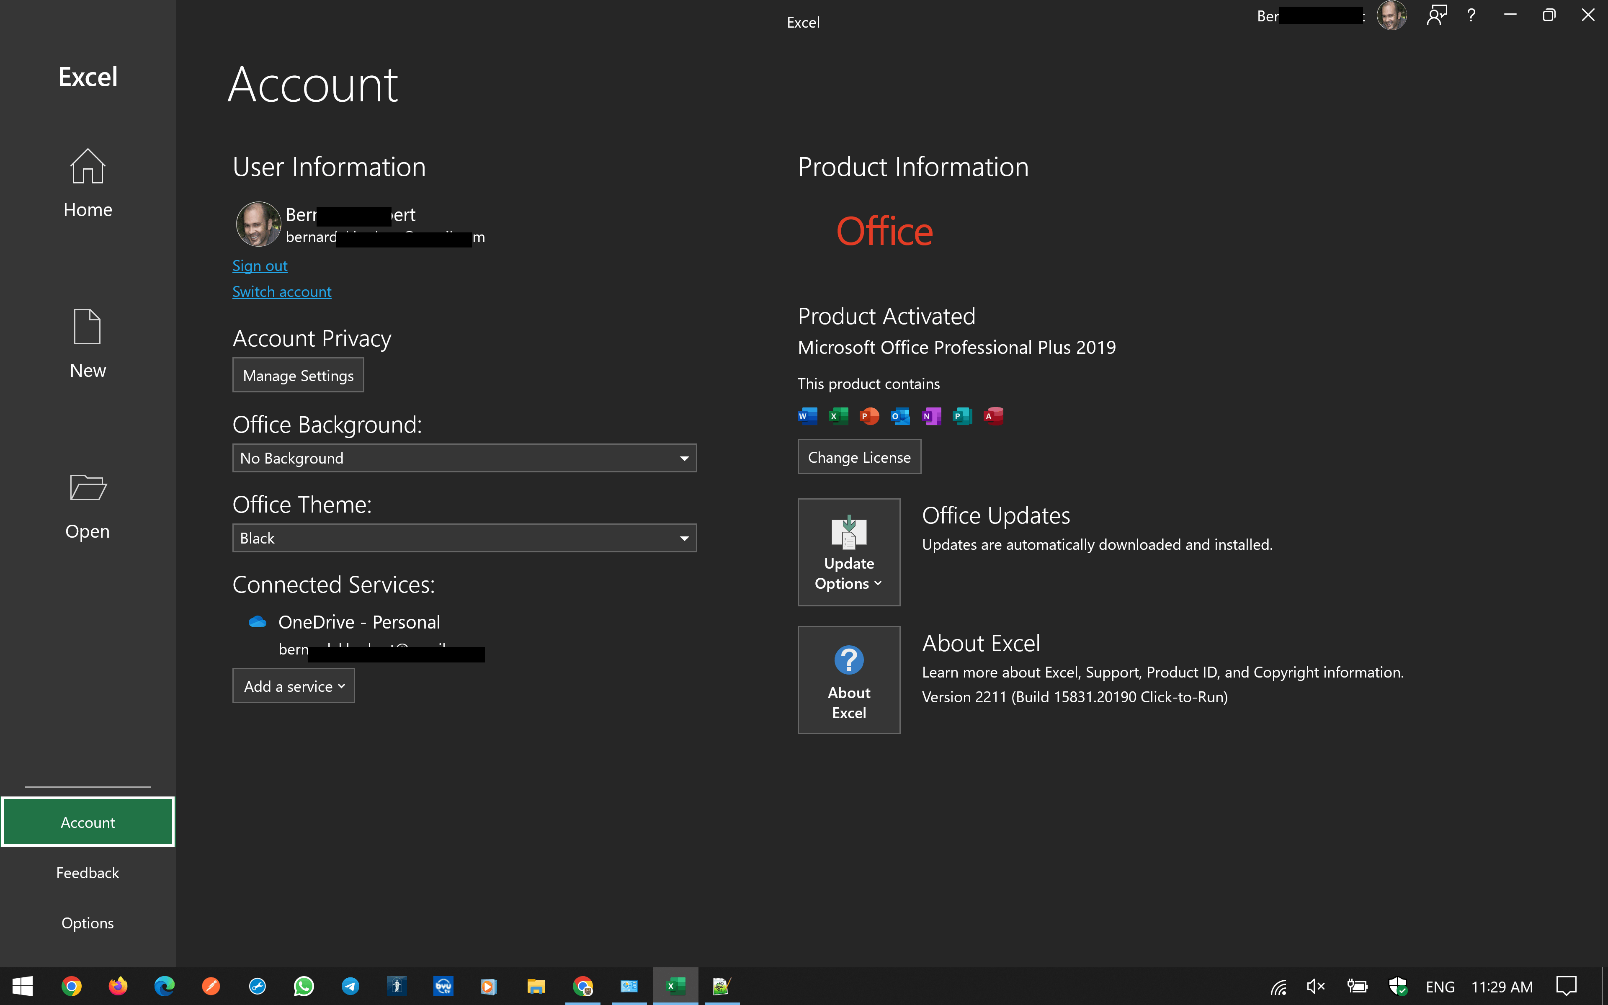Viewport: 1608px width, 1005px height.
Task: Open Telegram from the taskbar
Action: [350, 987]
